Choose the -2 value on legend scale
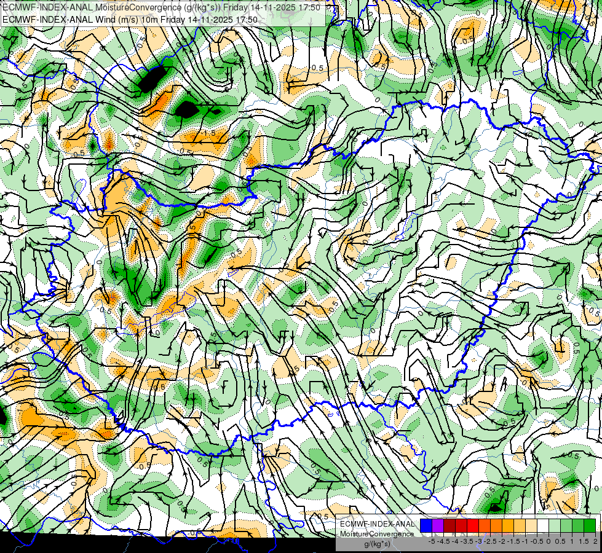Screen dimensions: 602x553 (x=502, y=541)
